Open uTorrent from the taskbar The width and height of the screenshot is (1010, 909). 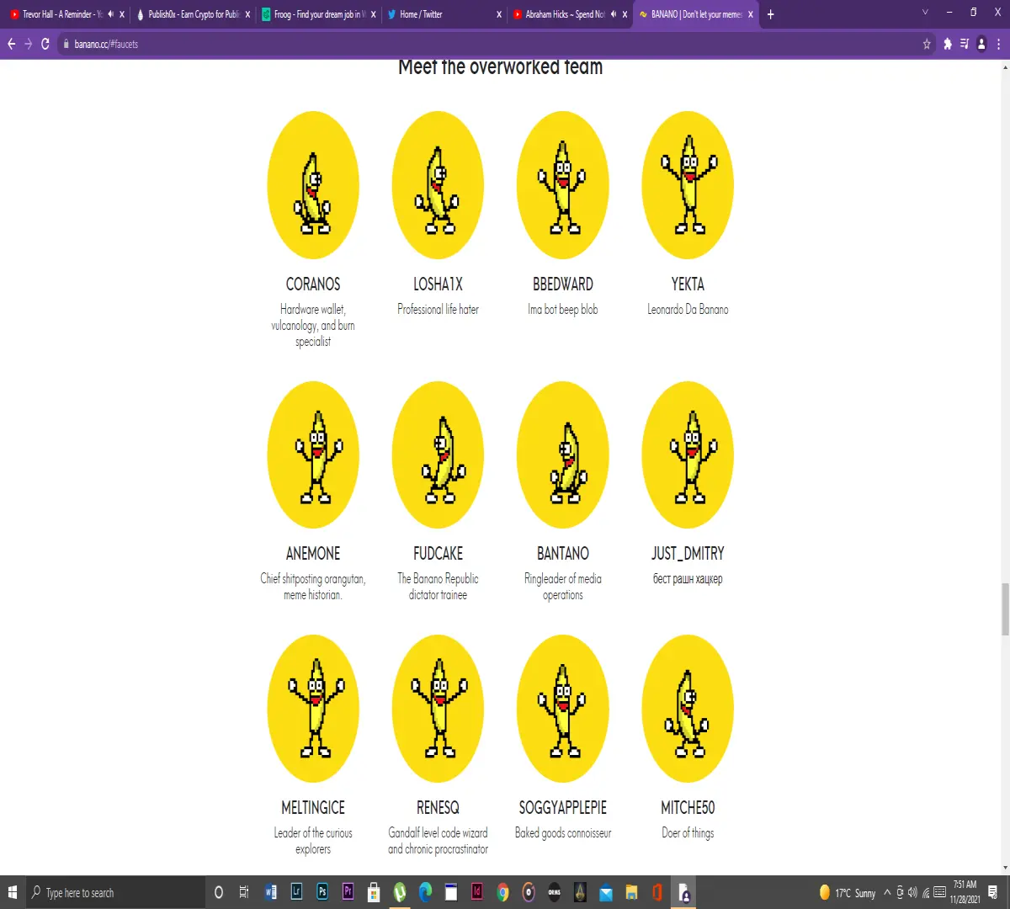click(x=400, y=892)
